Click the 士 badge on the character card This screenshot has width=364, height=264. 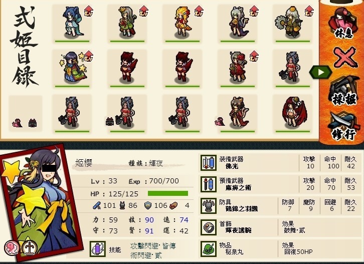pos(29,247)
